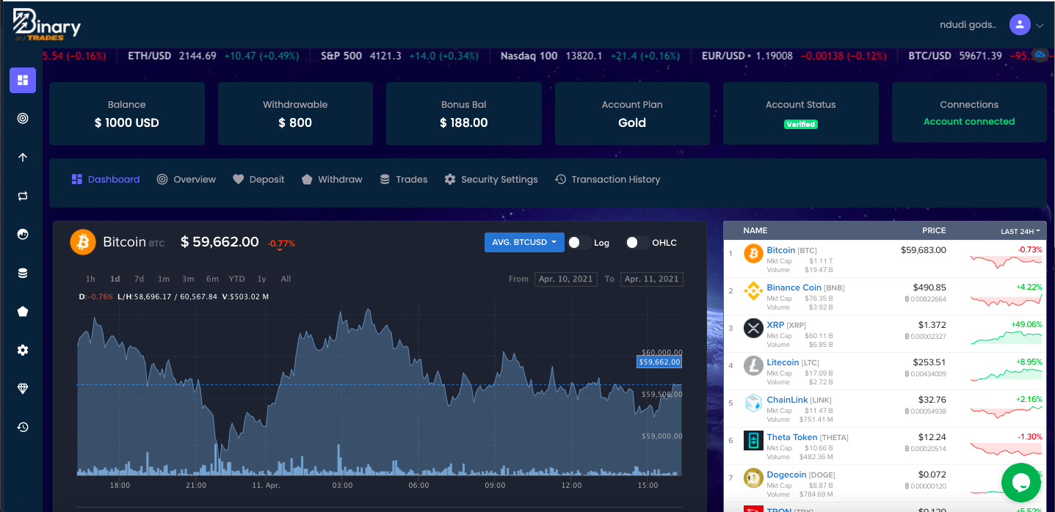Image resolution: width=1055 pixels, height=512 pixels.
Task: Click the Withdrawable amount $ 800
Action: [x=295, y=123]
